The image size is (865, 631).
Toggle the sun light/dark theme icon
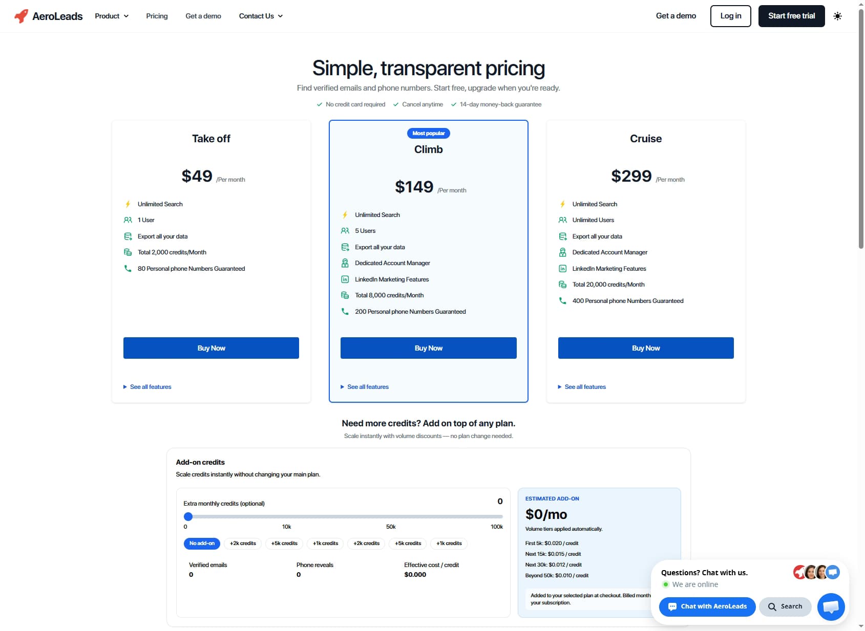click(837, 16)
